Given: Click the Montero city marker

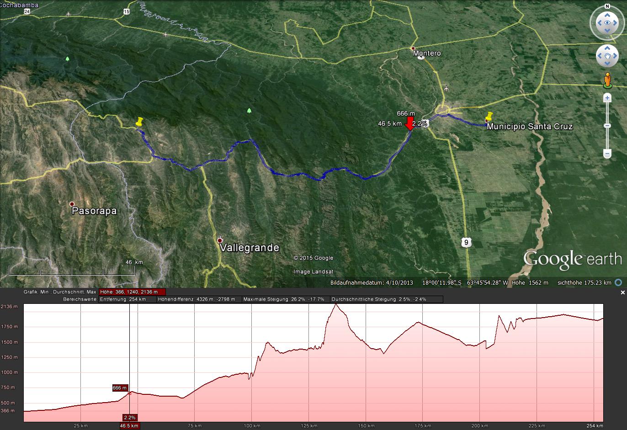Looking at the screenshot, I should click(413, 48).
